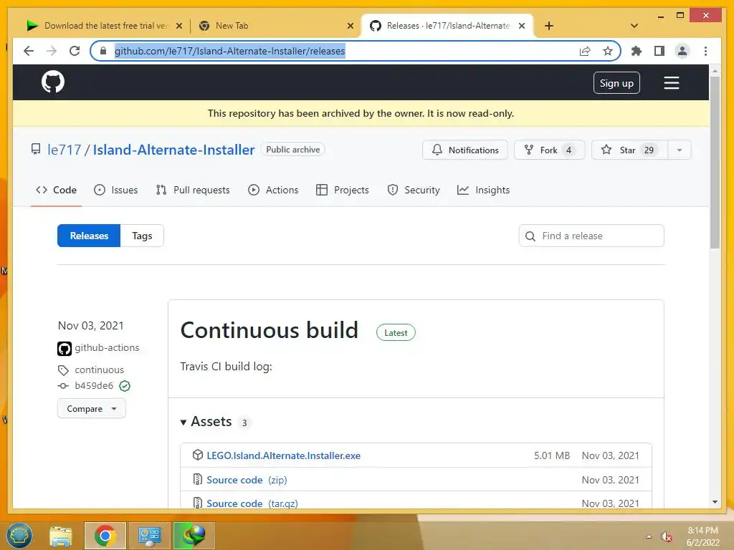Show hidden system tray icons arrow
The height and width of the screenshot is (550, 734).
click(648, 537)
